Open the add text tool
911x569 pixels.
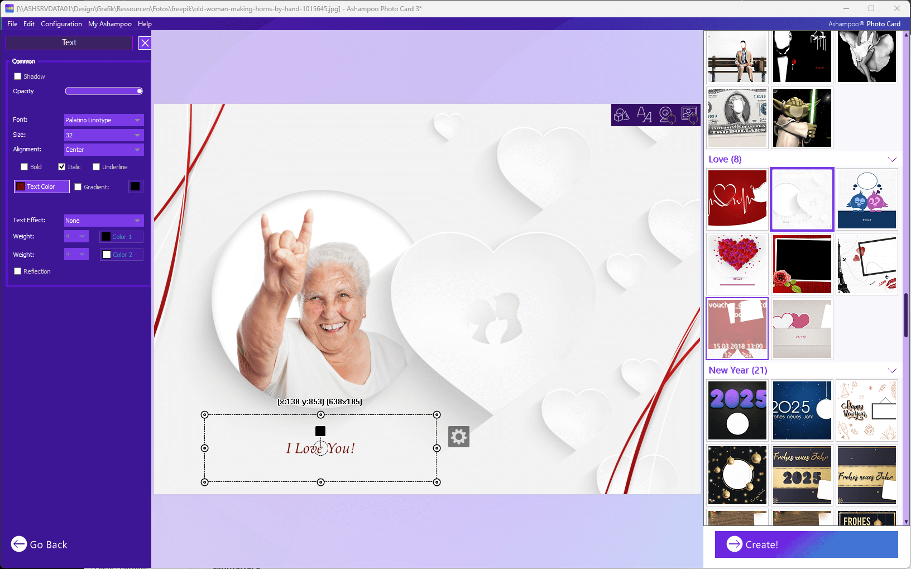click(645, 114)
